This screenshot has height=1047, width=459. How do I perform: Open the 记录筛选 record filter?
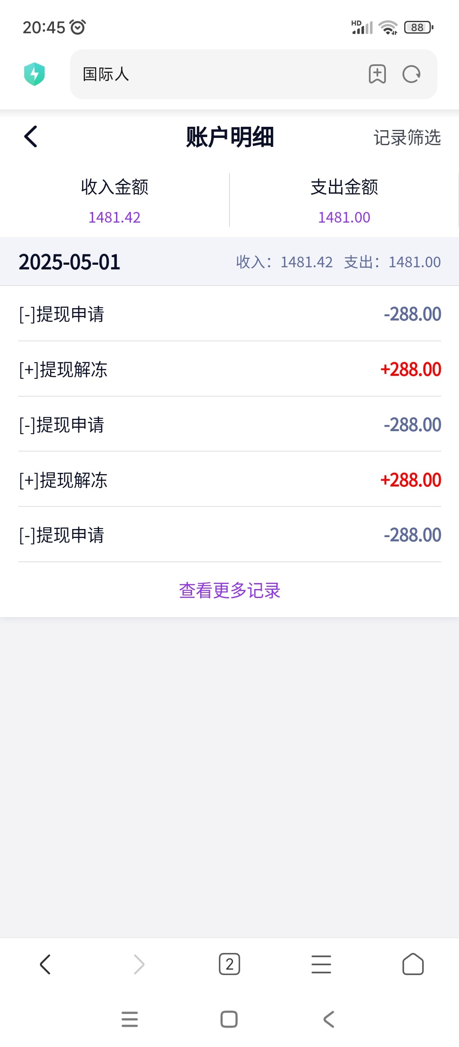[407, 137]
